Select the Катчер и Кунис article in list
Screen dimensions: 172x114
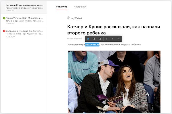pos(24,7)
